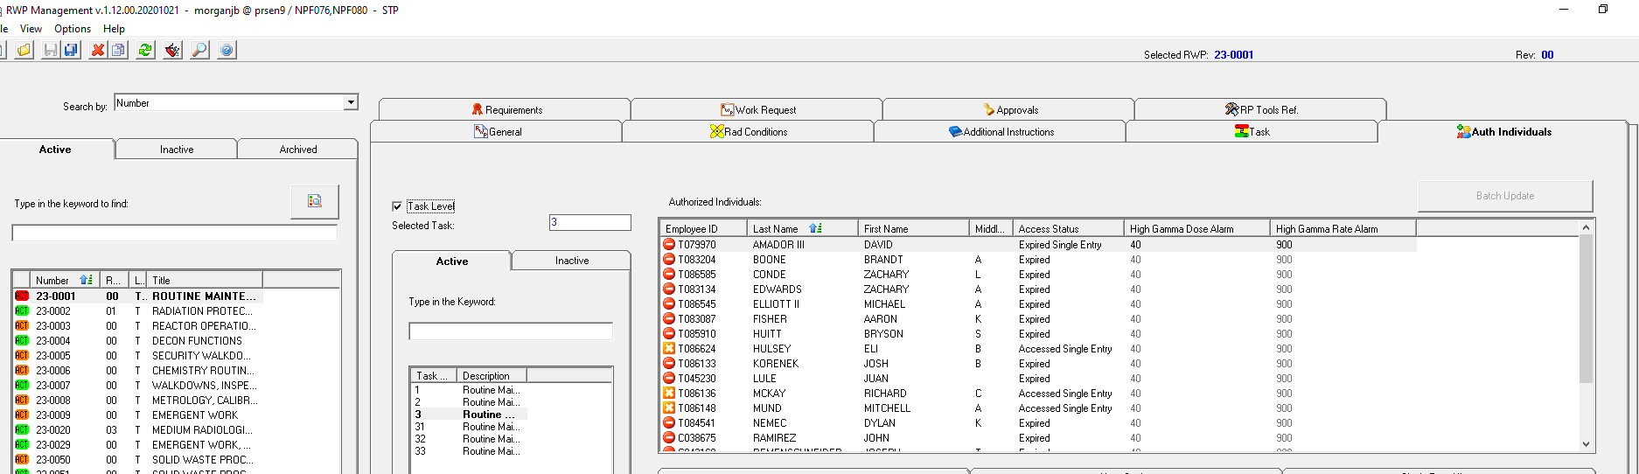Click the copy documents toolbar icon

coord(118,50)
